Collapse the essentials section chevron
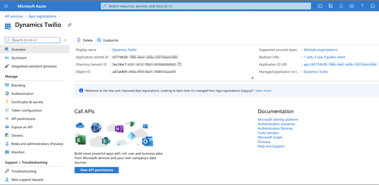The width and height of the screenshot is (379, 185). 253,78
